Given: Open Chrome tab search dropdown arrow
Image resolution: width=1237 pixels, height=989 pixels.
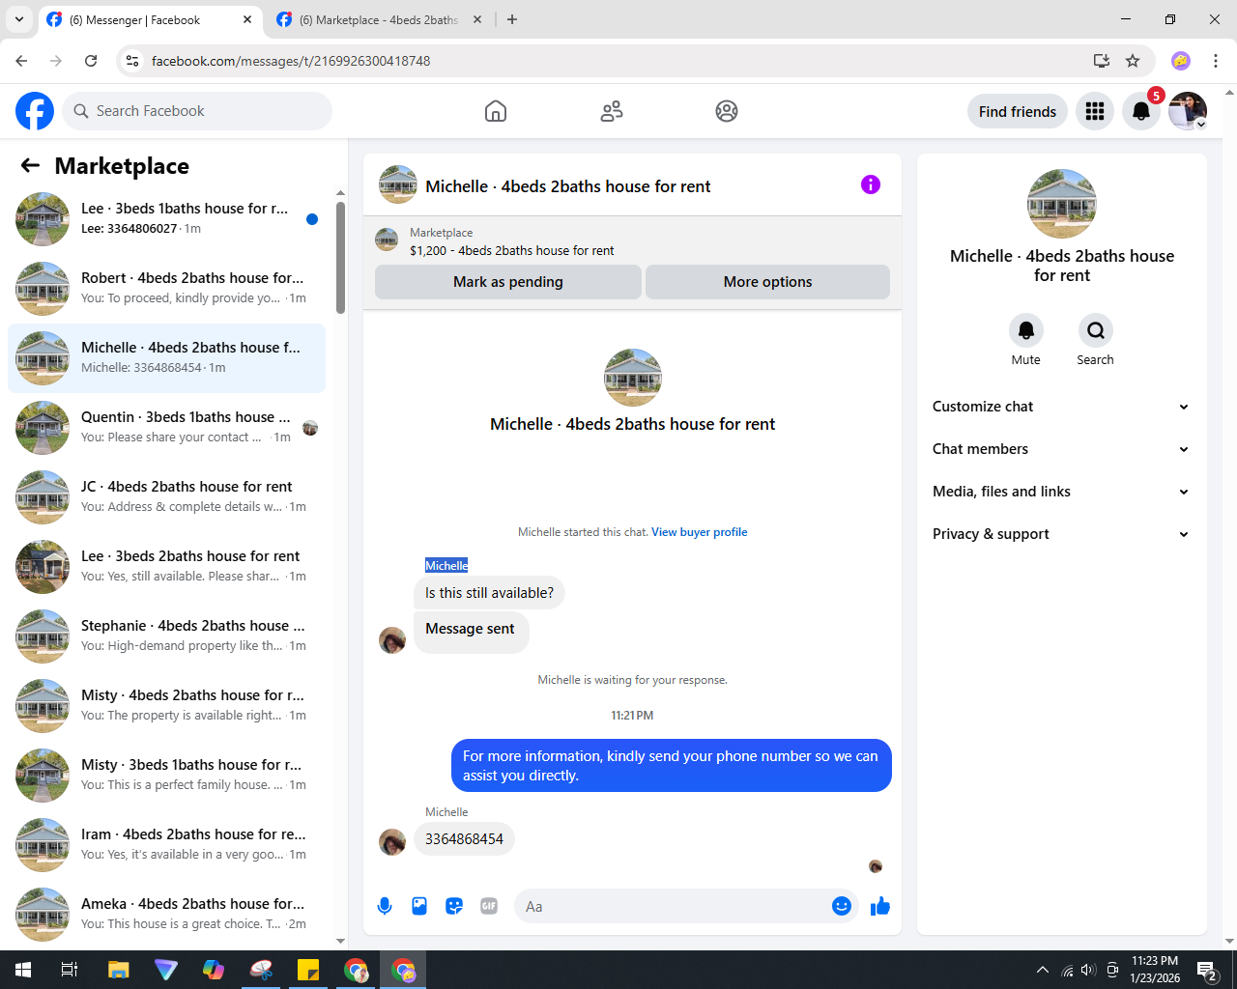Looking at the screenshot, I should [x=18, y=19].
